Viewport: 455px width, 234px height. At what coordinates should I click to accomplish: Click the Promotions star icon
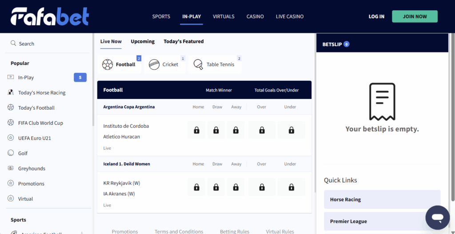[x=11, y=183]
